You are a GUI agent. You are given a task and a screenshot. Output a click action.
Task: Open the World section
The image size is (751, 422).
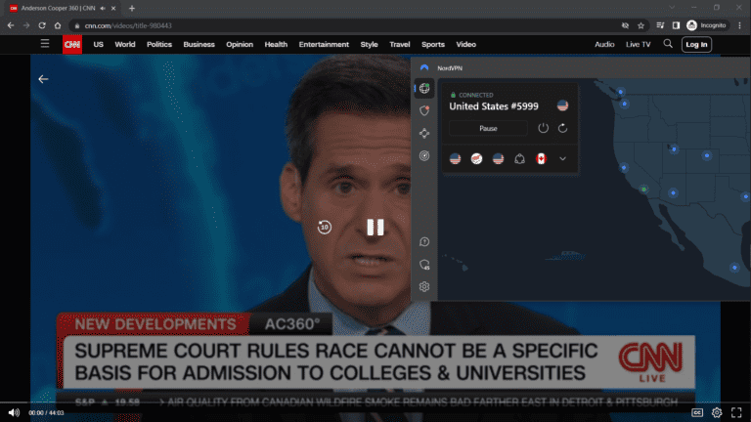click(125, 45)
